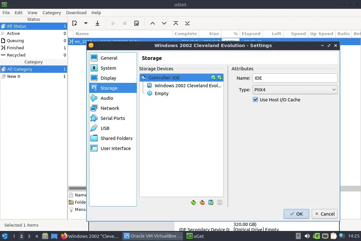The height and width of the screenshot is (241, 361).
Task: Select the All Category row in uGet
Action: 34,69
